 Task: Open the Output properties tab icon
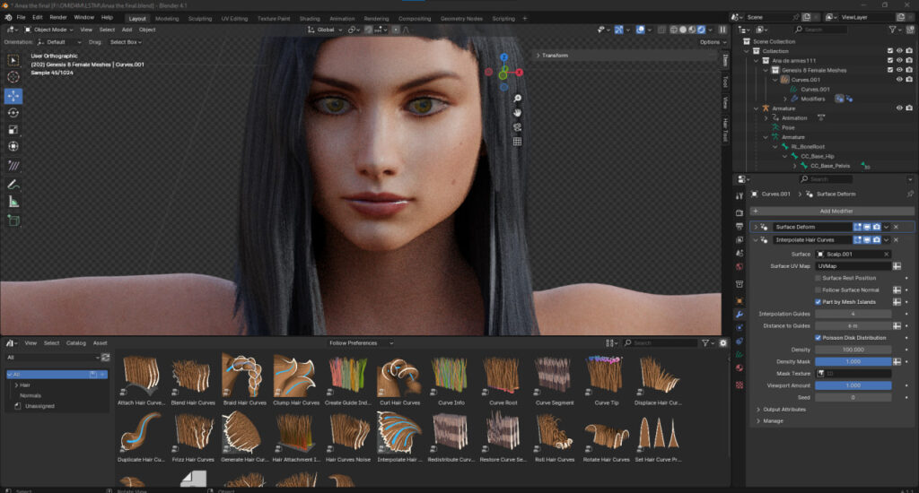[x=740, y=226]
